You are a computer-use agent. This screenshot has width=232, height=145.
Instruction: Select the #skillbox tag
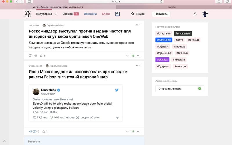click(162, 60)
